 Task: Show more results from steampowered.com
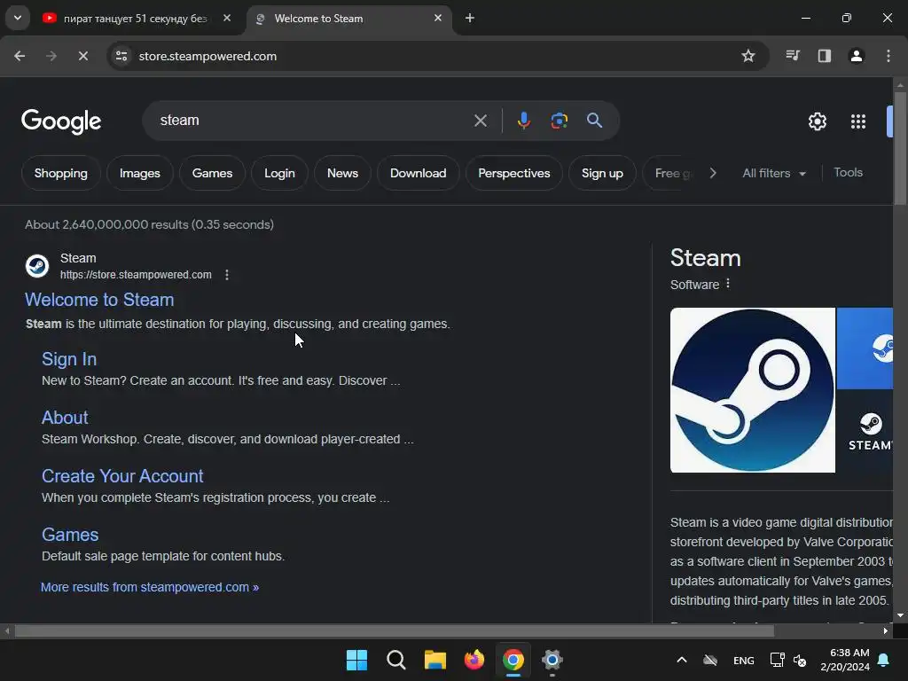click(x=149, y=587)
